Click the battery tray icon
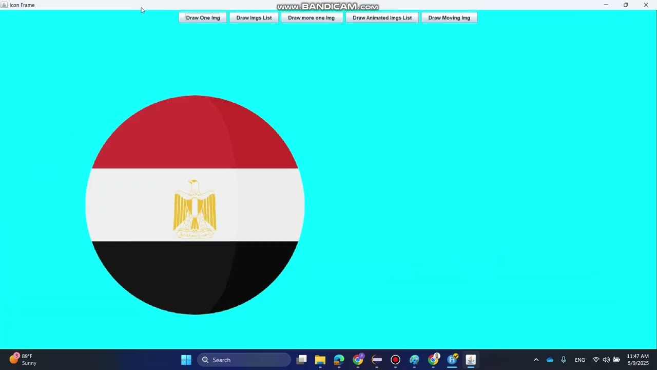The width and height of the screenshot is (657, 370). (x=616, y=360)
